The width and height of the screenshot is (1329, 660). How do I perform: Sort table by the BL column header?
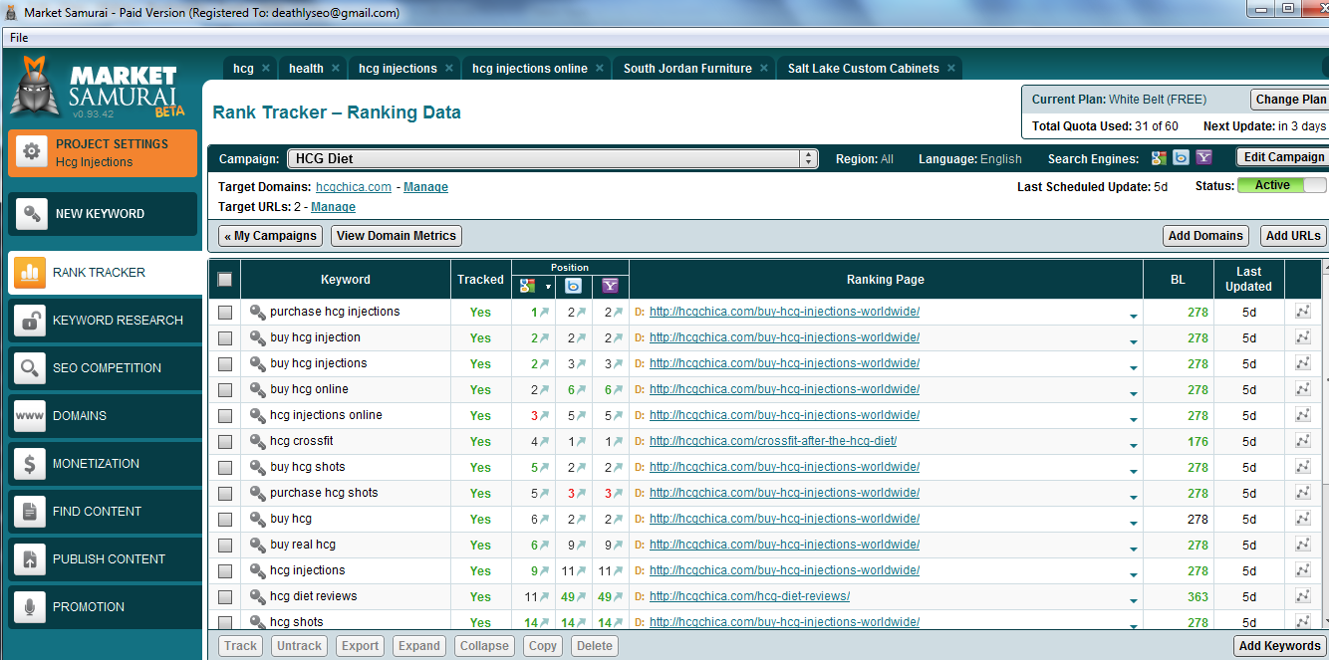pyautogui.click(x=1178, y=280)
